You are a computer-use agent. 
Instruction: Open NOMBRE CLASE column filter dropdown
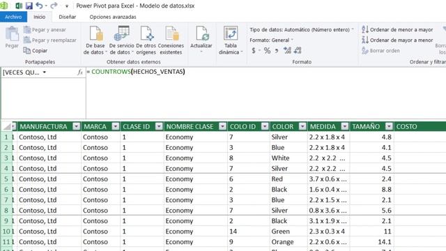tap(223, 126)
